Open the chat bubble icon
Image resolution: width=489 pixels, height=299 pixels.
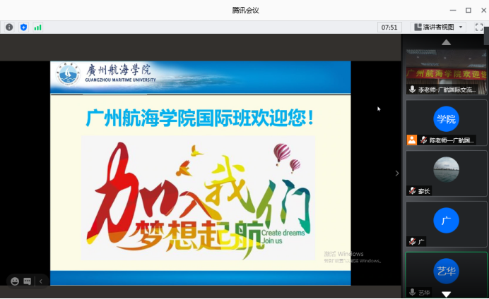tap(27, 281)
